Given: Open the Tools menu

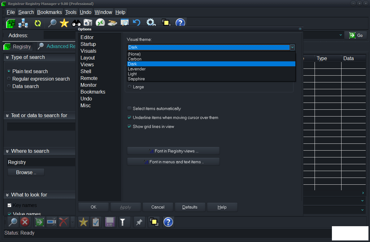Looking at the screenshot, I should click(71, 12).
